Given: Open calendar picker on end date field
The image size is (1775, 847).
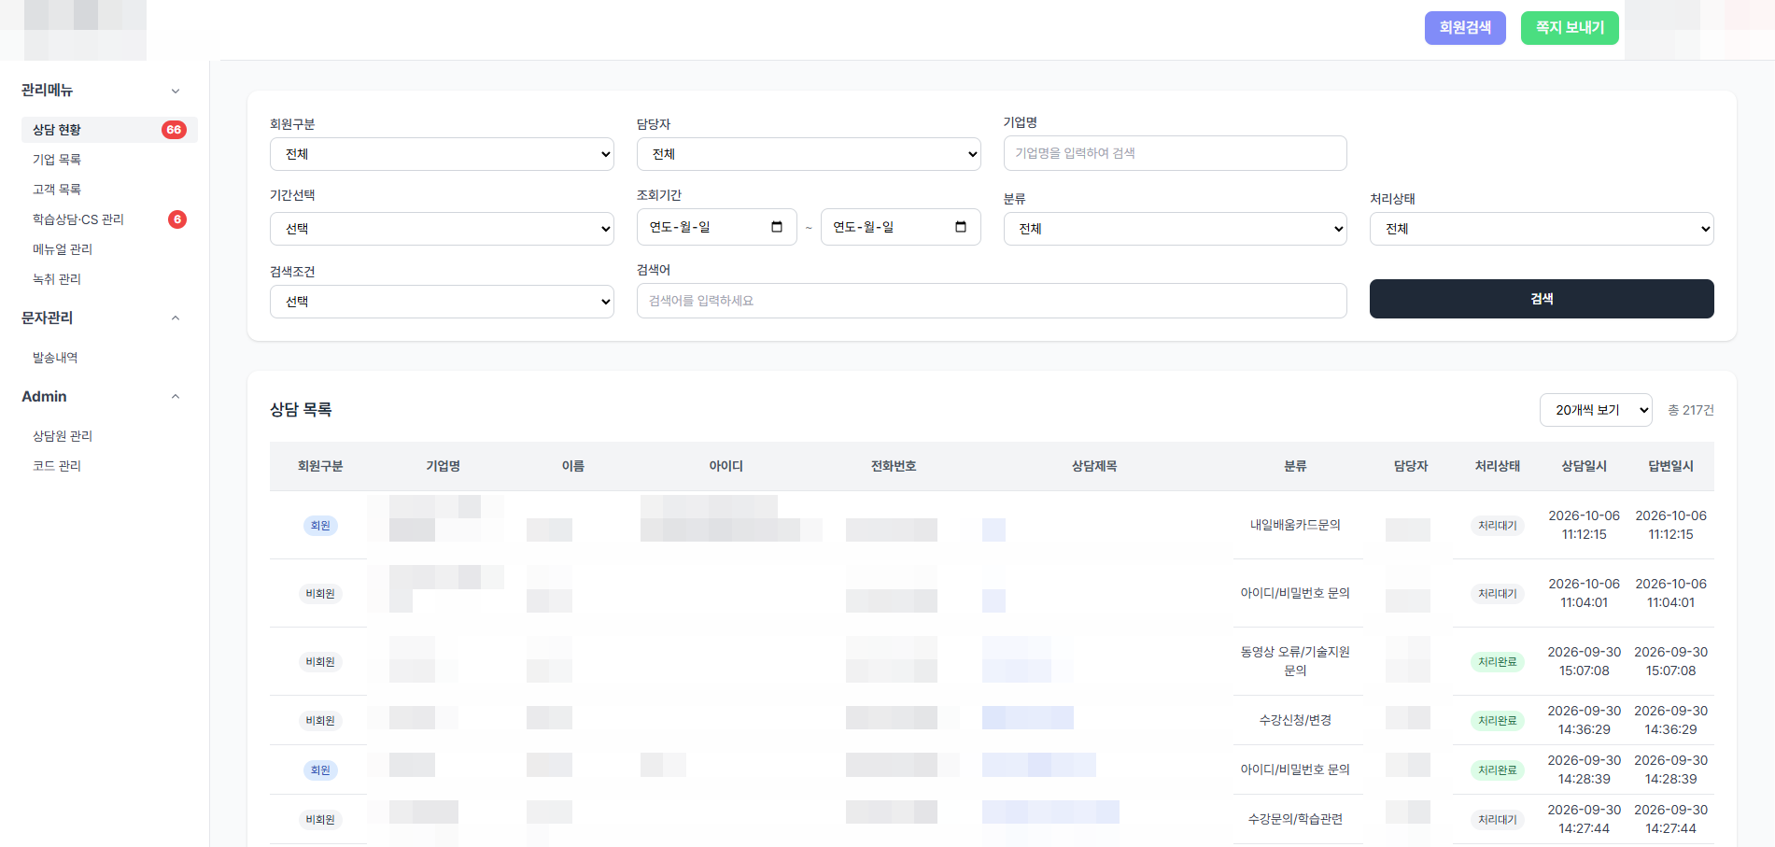Looking at the screenshot, I should pyautogui.click(x=961, y=227).
